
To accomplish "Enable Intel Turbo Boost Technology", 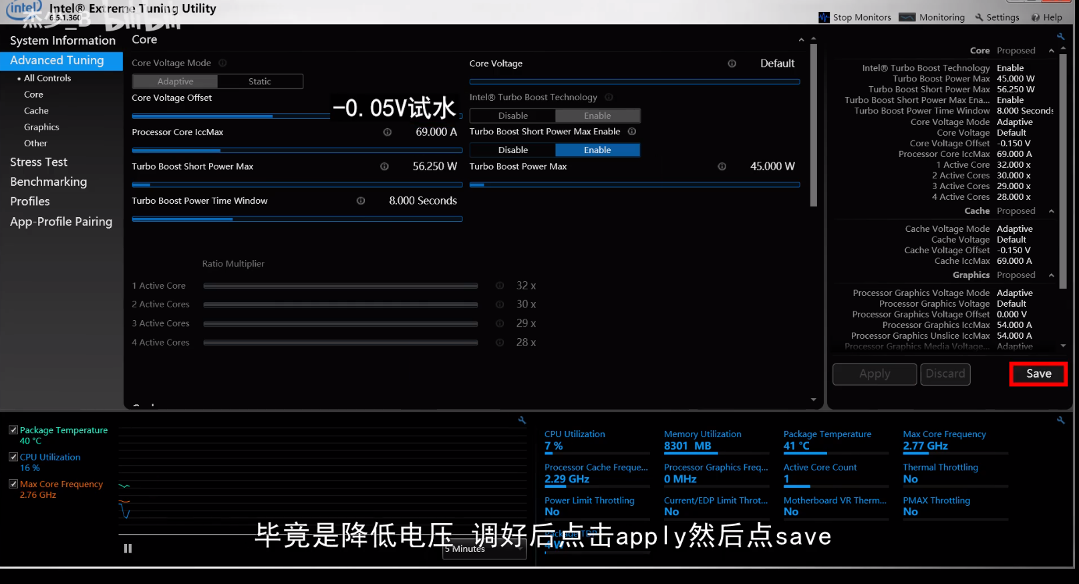I will coord(597,116).
